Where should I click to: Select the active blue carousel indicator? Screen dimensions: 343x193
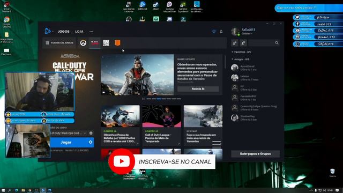[159, 99]
